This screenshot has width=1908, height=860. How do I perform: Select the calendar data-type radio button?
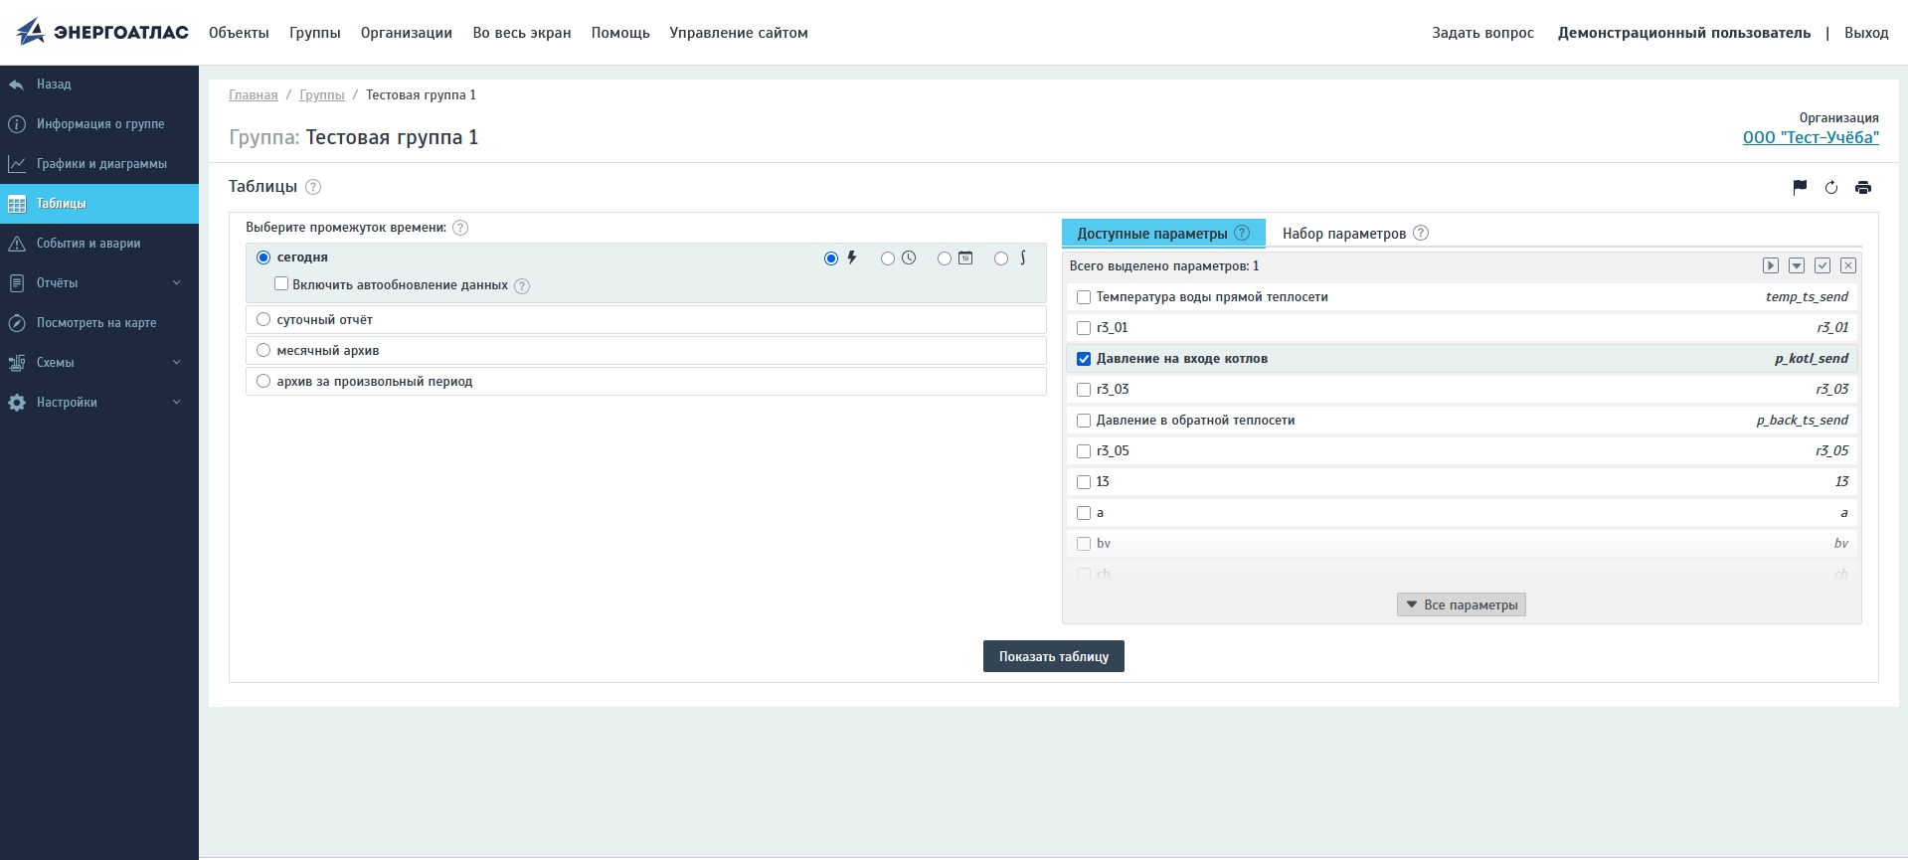945,258
